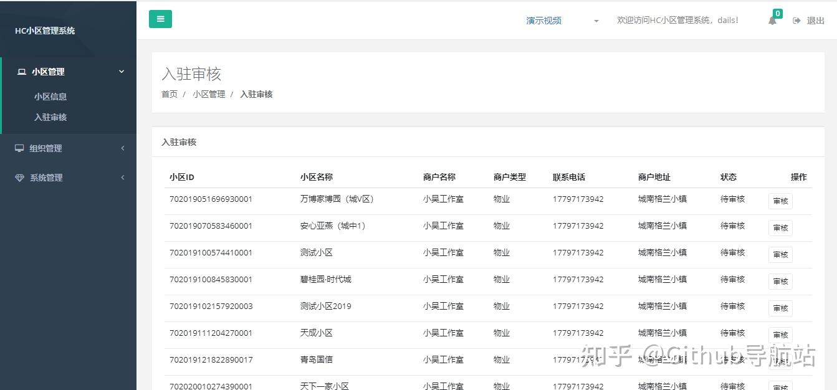This screenshot has height=390, width=837.
Task: Click the 状态 column header
Action: coord(729,177)
